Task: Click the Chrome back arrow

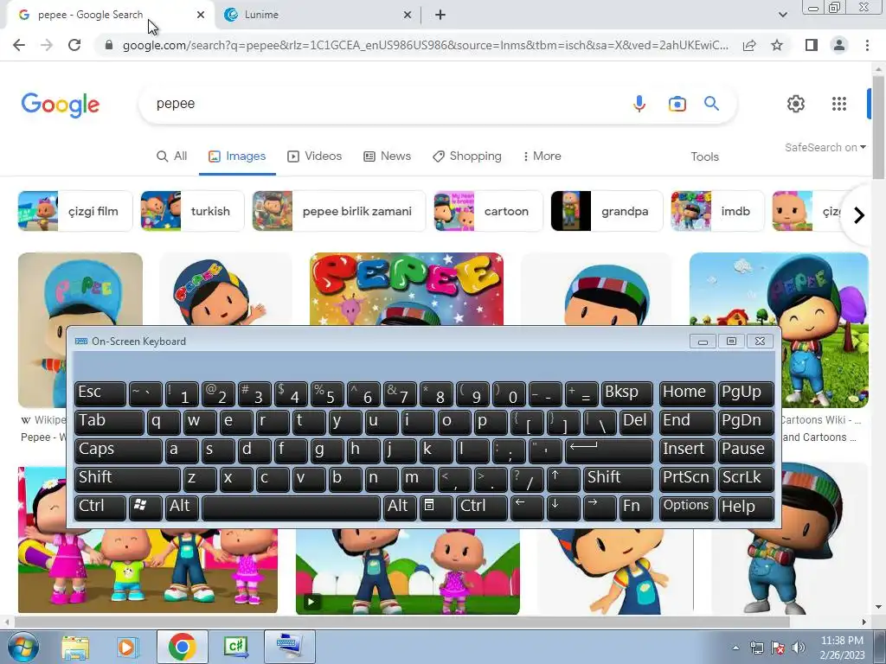Action: 19,45
